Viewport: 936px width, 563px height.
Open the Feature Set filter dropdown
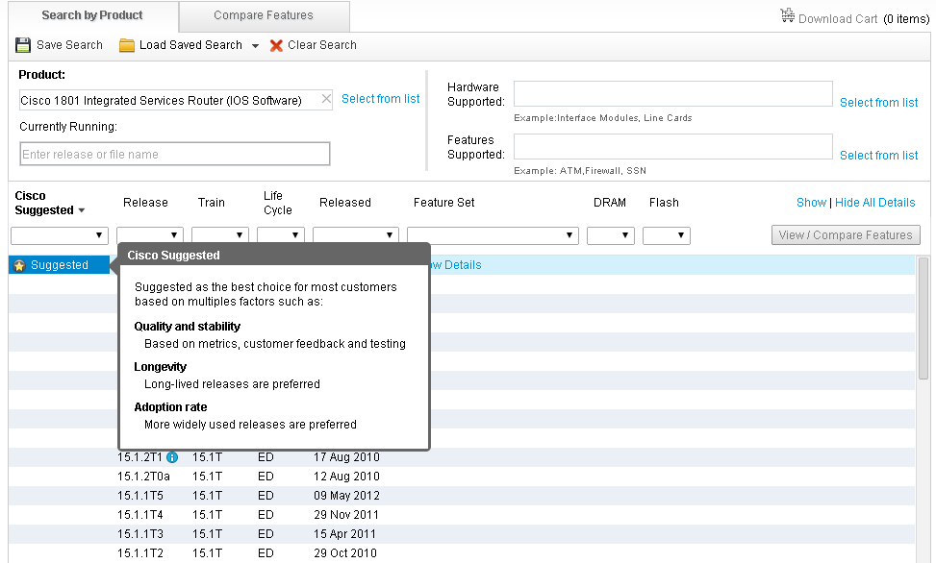[493, 235]
